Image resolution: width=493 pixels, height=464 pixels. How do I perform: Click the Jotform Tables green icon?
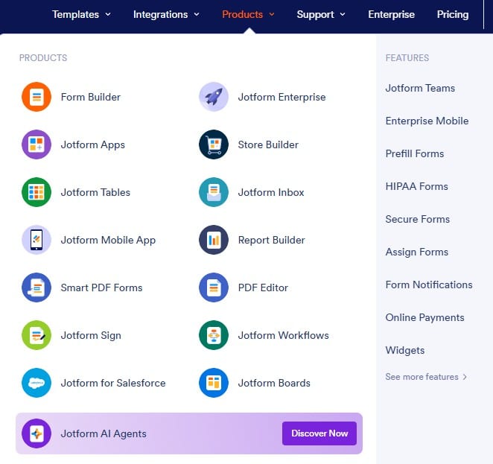pyautogui.click(x=36, y=192)
